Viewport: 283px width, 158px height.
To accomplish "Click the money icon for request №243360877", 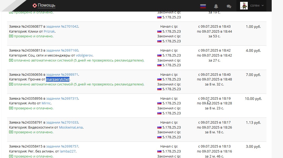I will coord(11,36).
